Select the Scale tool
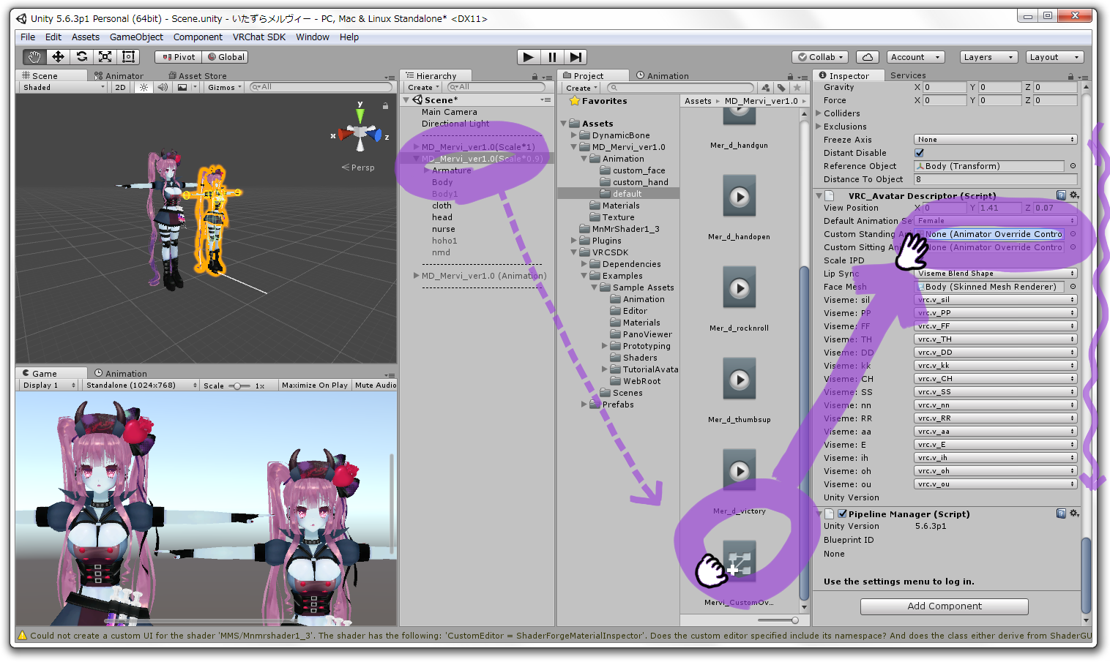This screenshot has width=1110, height=662. click(105, 56)
